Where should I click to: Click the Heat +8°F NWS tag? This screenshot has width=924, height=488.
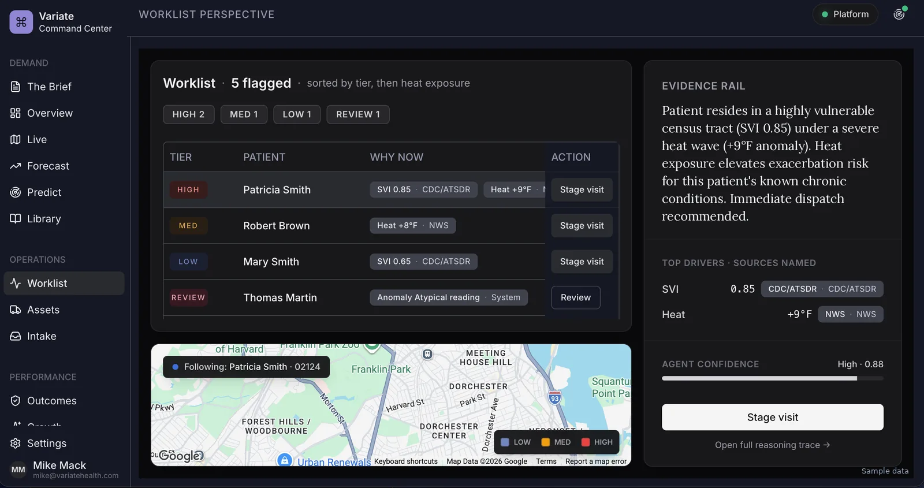[413, 225]
